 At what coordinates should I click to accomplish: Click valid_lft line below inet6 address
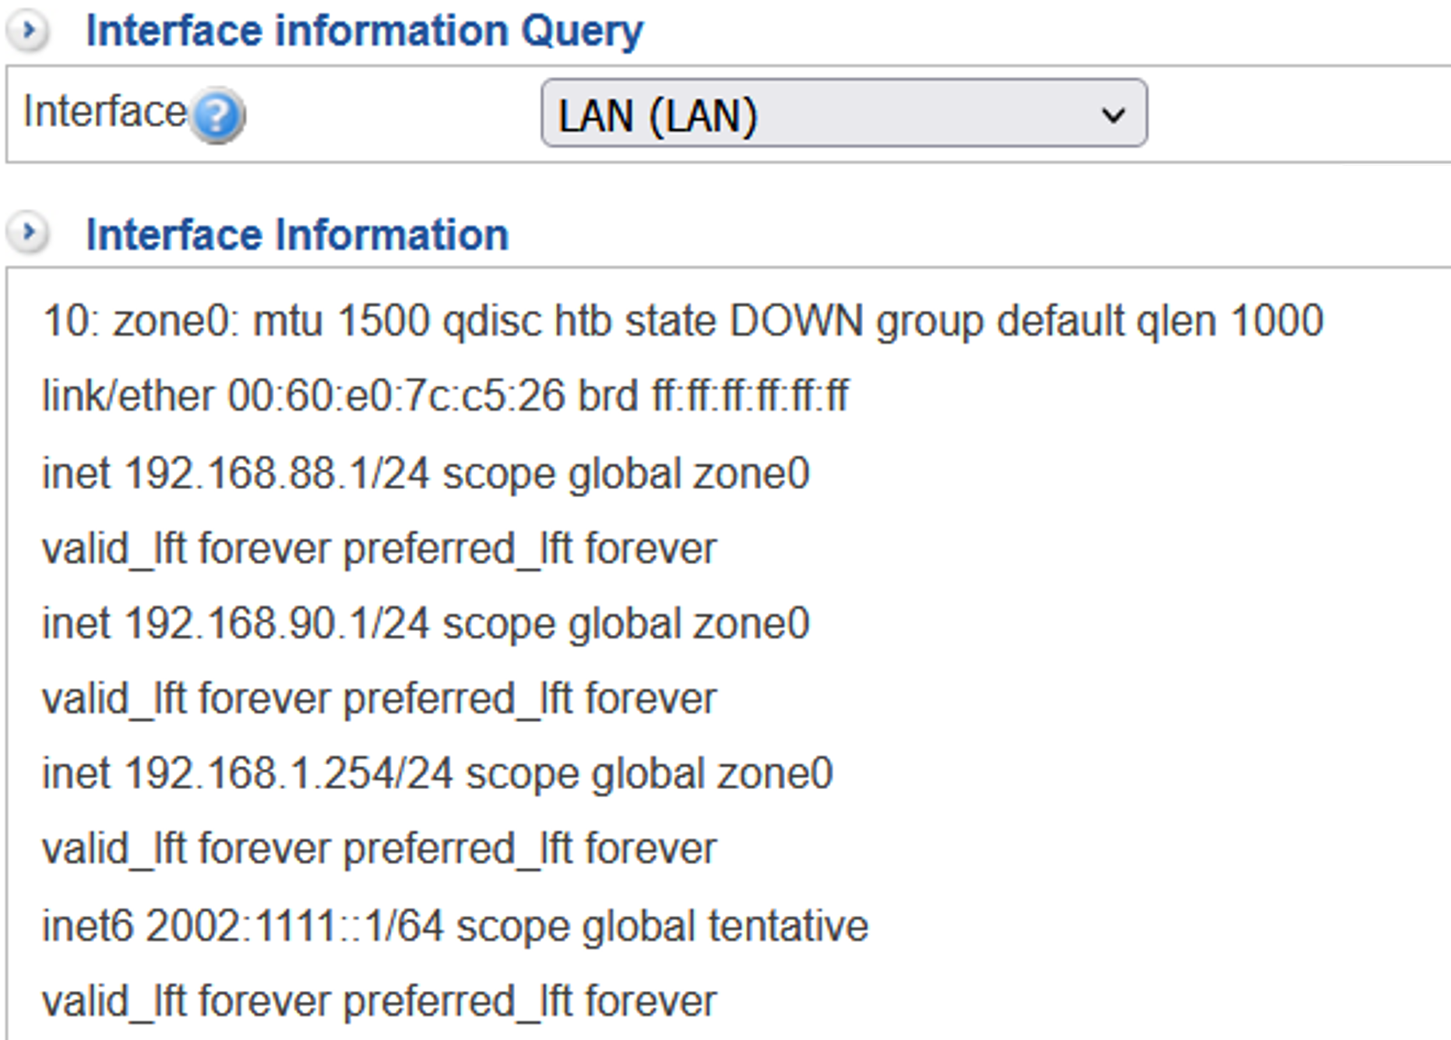coord(379,1002)
